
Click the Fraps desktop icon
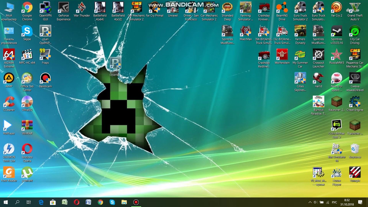pos(45,56)
